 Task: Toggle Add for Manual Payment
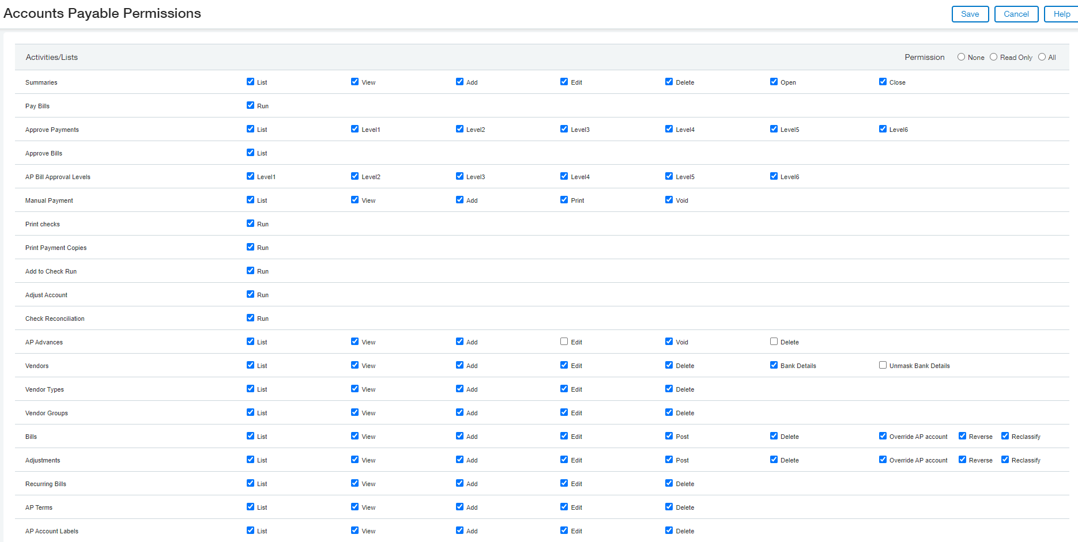459,200
